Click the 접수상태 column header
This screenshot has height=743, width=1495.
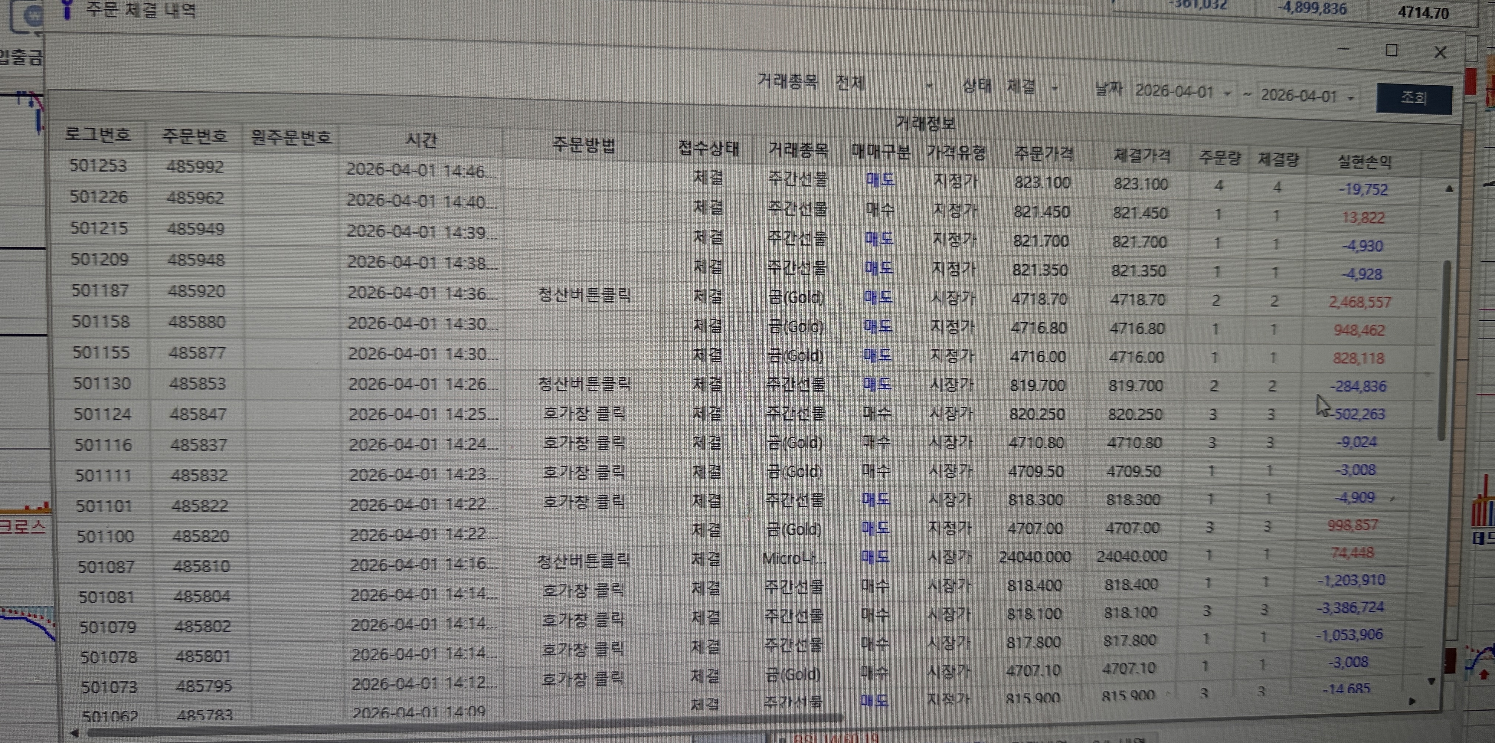point(709,148)
